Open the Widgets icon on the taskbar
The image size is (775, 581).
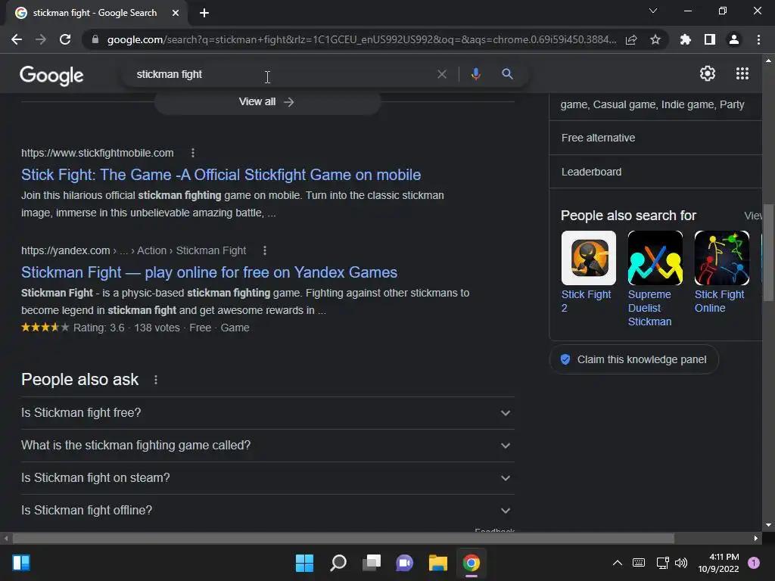pyautogui.click(x=21, y=563)
